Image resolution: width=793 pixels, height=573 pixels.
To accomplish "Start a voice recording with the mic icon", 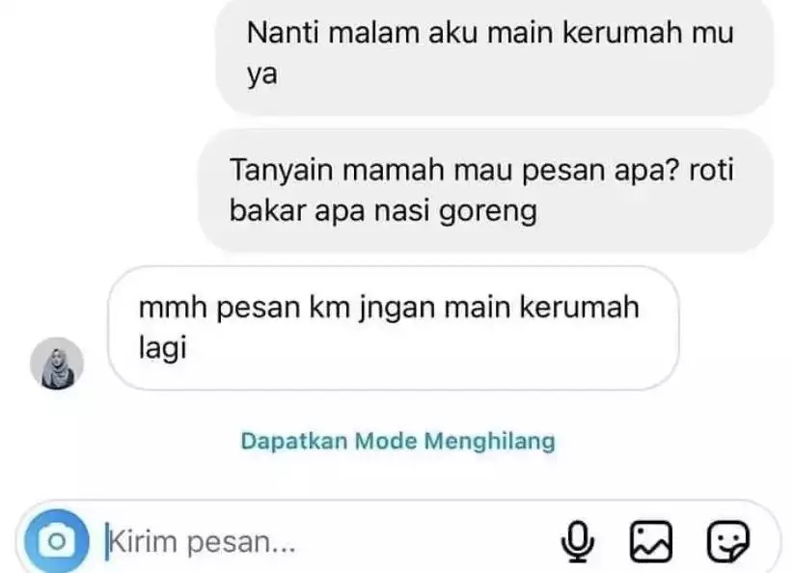I will (578, 541).
